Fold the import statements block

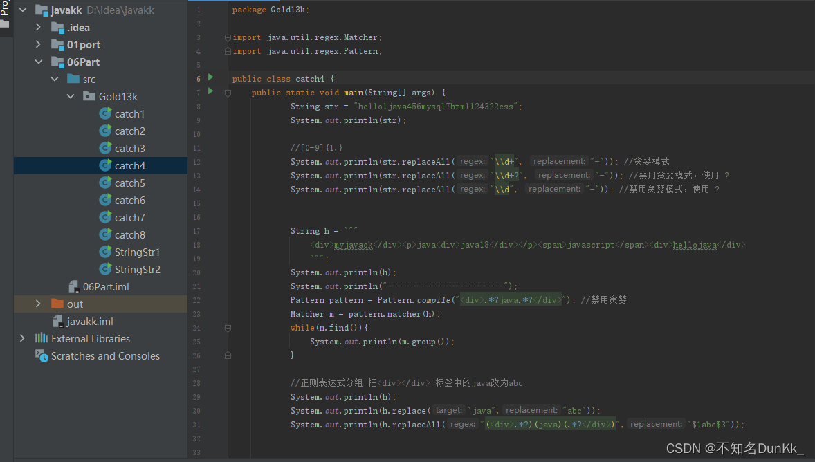point(228,37)
